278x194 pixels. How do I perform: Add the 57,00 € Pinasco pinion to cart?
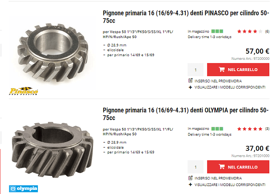tap(238, 70)
